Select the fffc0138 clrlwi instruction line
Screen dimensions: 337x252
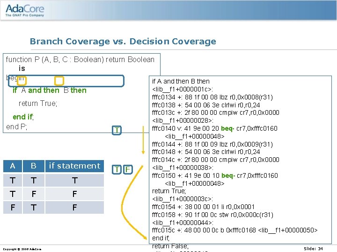click(x=206, y=105)
